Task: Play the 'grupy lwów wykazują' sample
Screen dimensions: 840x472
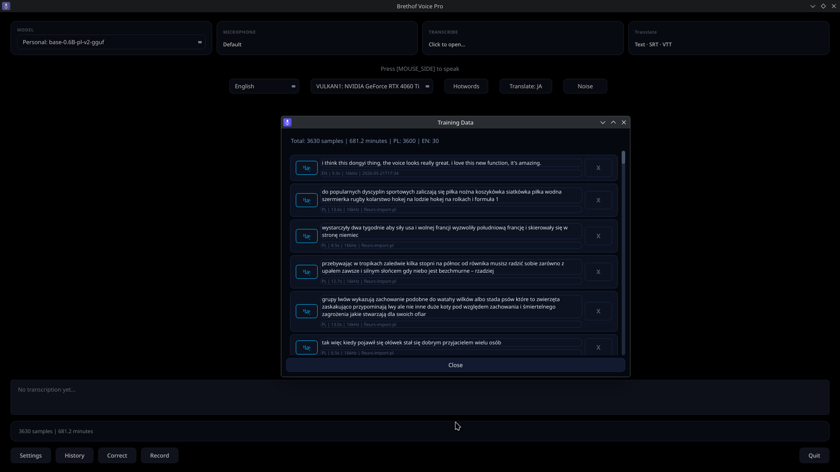Action: [306, 311]
